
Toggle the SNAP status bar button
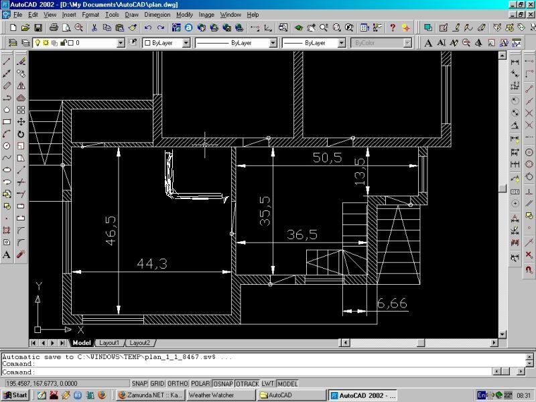pyautogui.click(x=139, y=383)
